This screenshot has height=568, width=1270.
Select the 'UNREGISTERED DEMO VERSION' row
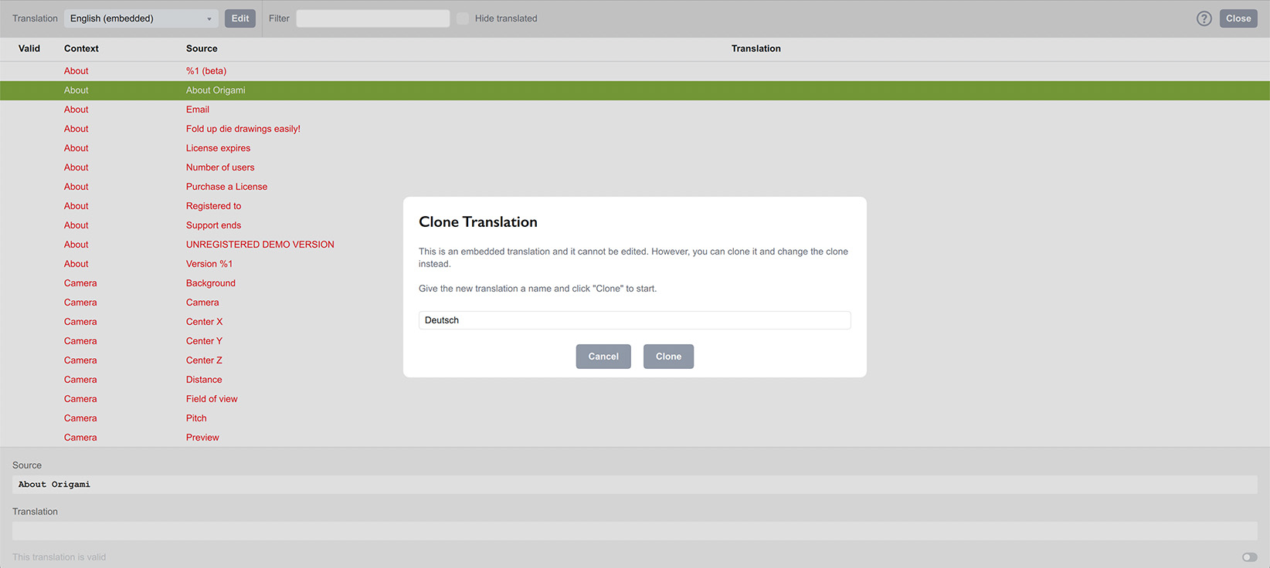coord(260,245)
